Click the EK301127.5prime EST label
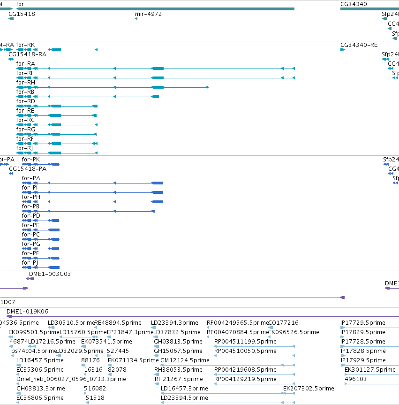The height and width of the screenshot is (405, 399). 370,370
